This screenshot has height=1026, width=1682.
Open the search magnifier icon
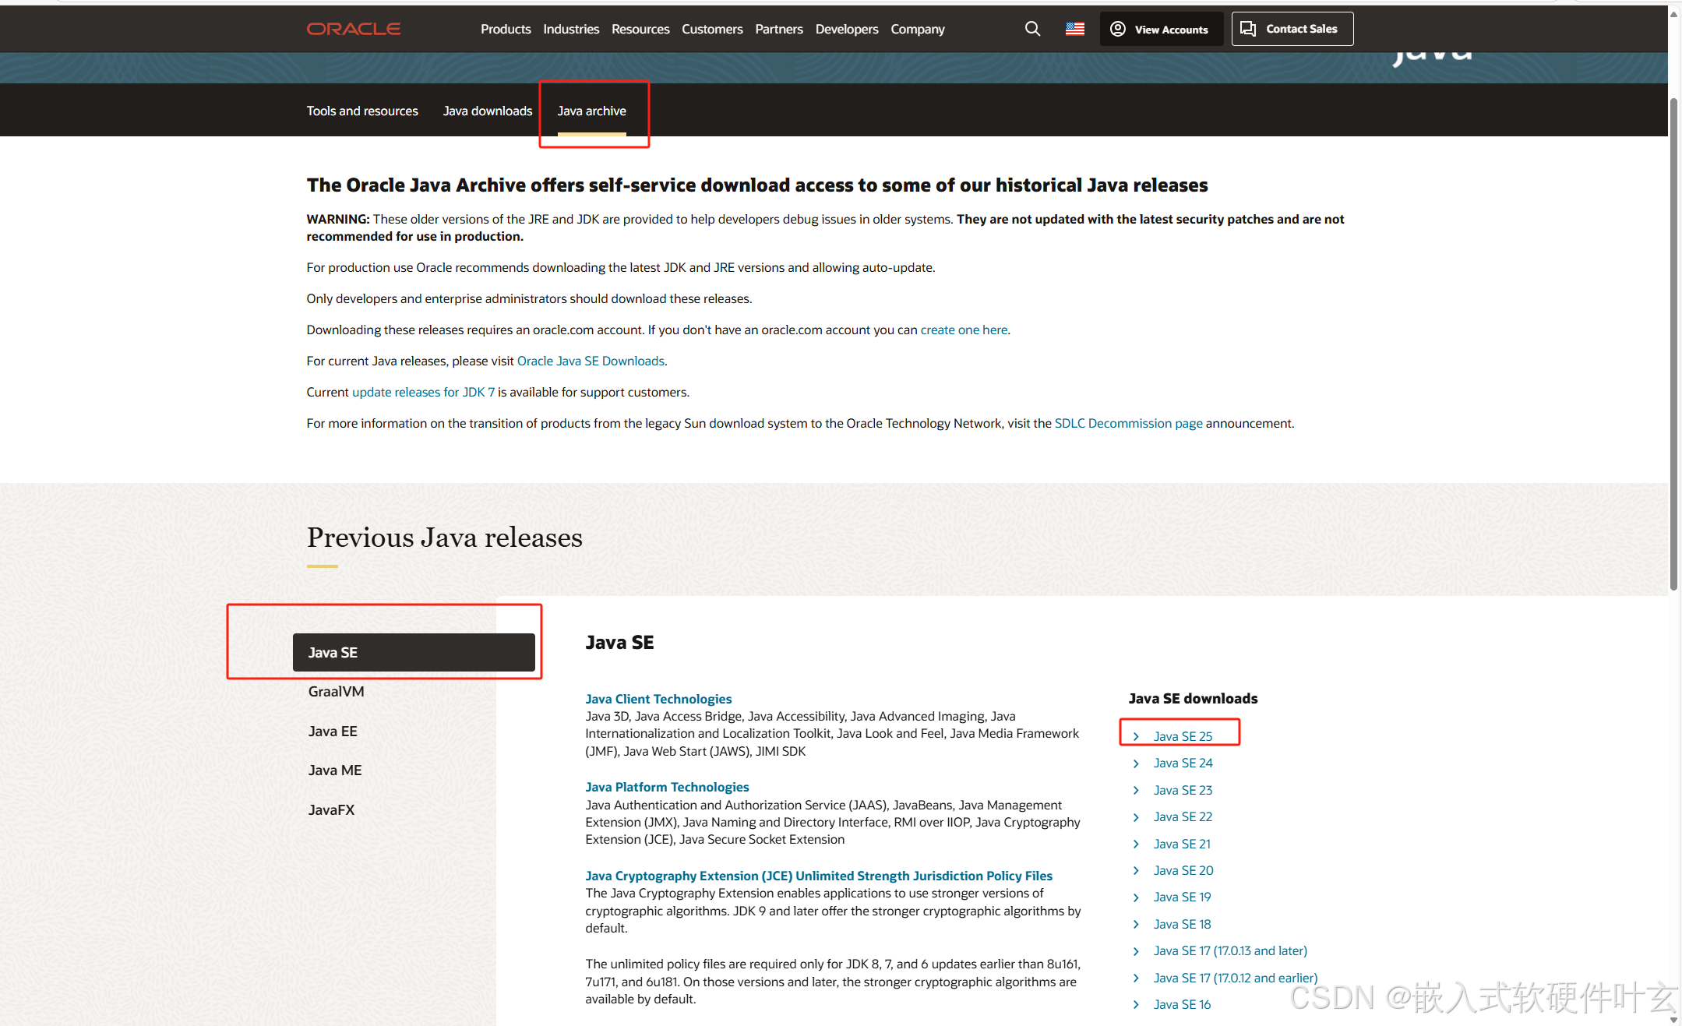click(x=1032, y=29)
